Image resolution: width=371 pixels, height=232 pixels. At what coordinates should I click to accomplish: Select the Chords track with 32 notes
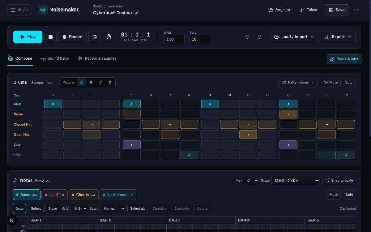[83, 195]
